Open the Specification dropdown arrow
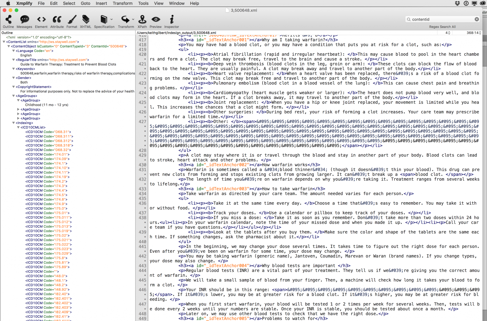This screenshot has width=487, height=321. tap(112, 19)
